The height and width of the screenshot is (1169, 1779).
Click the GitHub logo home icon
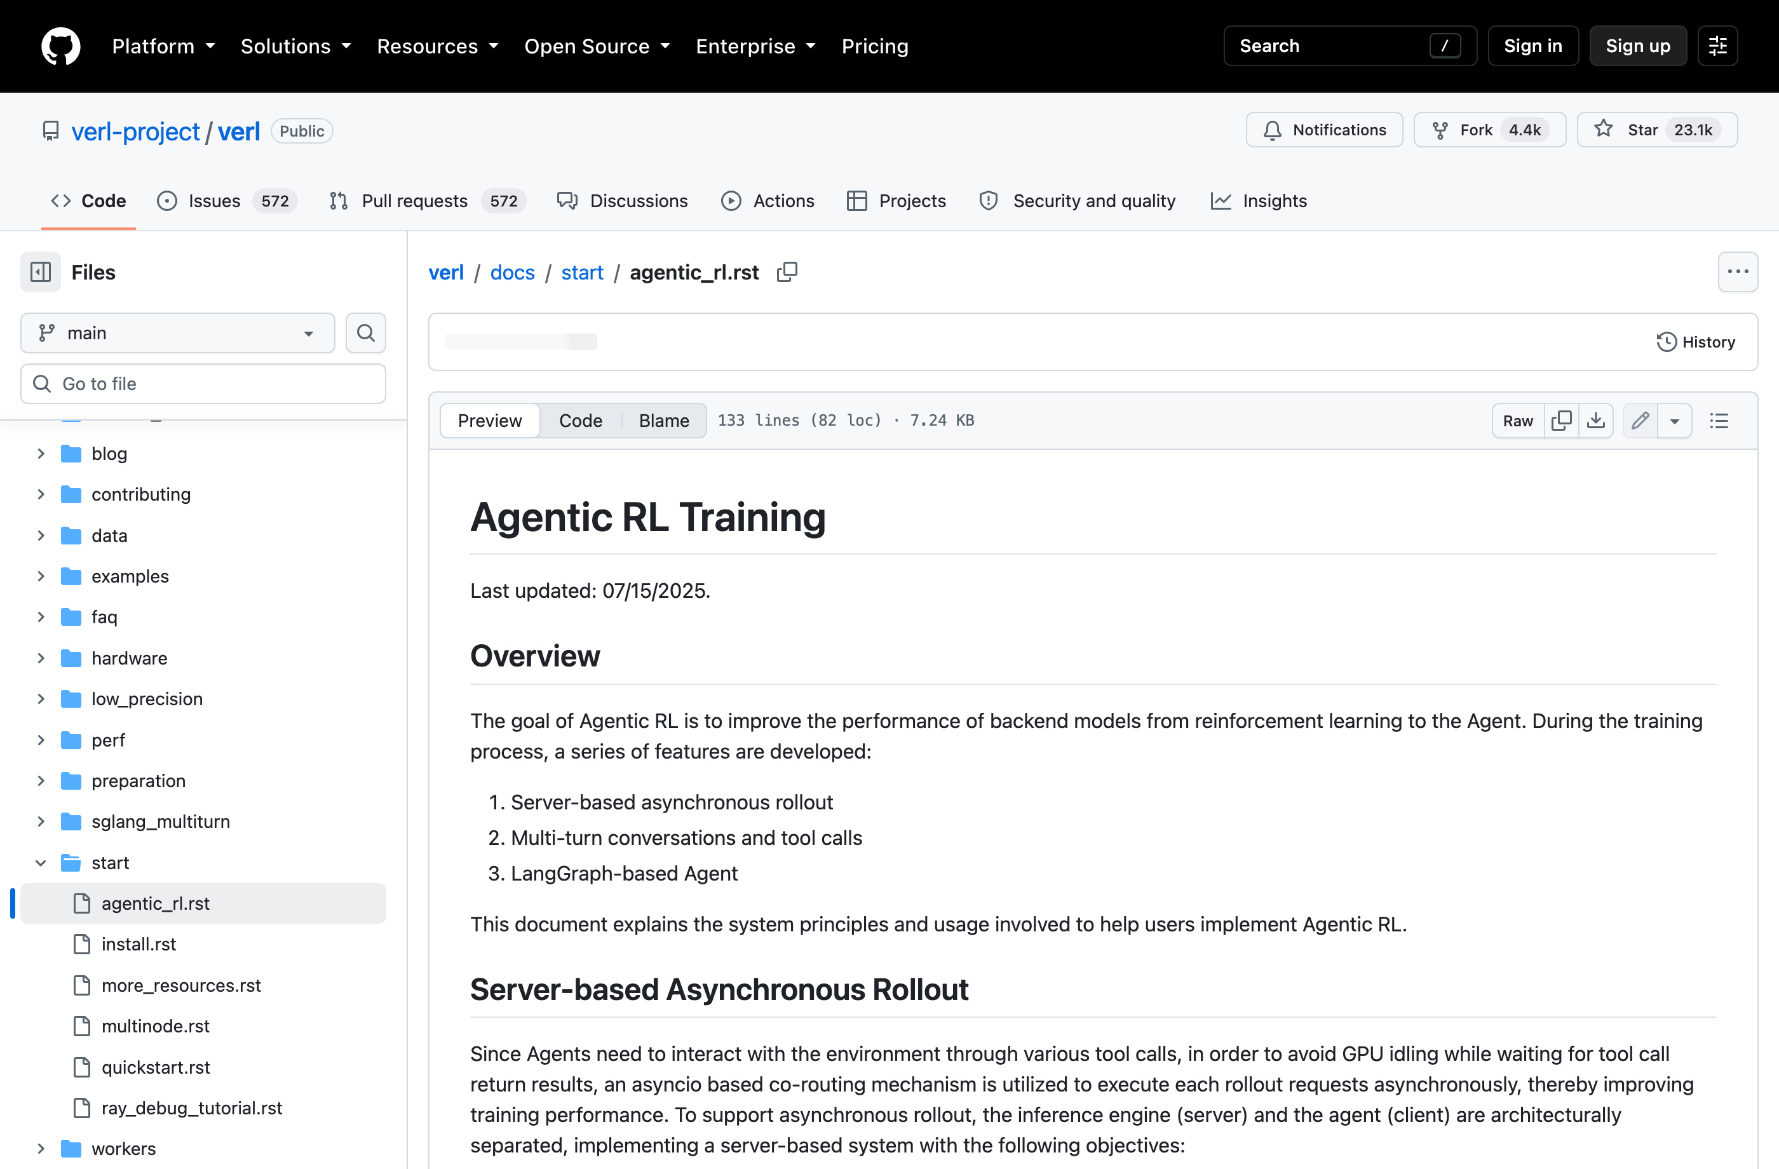(60, 46)
